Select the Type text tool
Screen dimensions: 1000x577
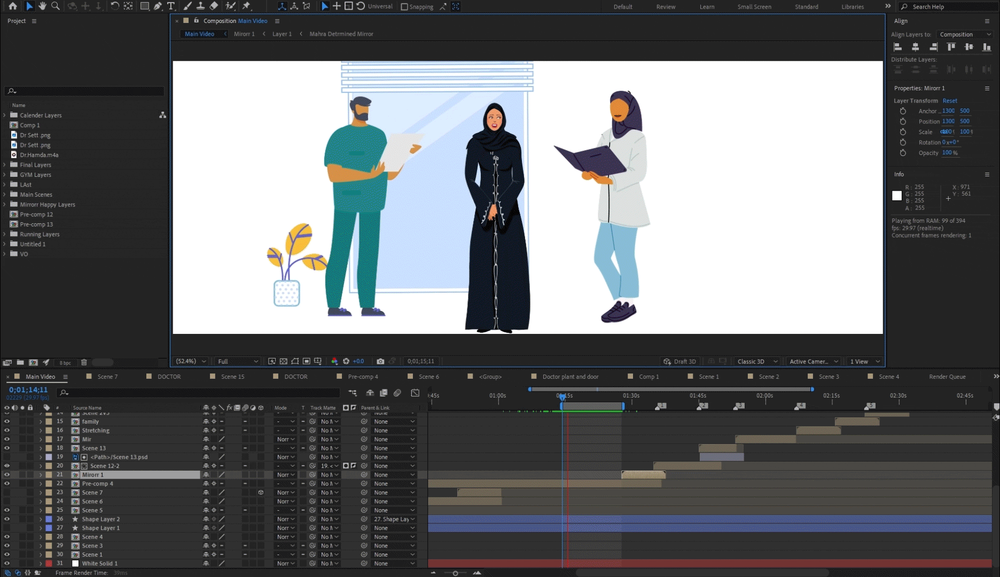pos(171,6)
